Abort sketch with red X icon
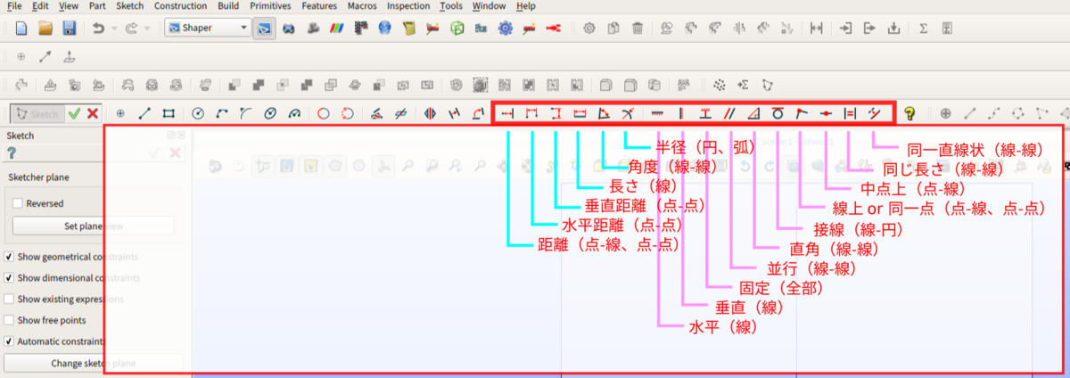 click(92, 113)
